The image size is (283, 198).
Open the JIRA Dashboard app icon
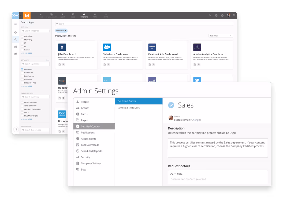pyautogui.click(x=62, y=47)
